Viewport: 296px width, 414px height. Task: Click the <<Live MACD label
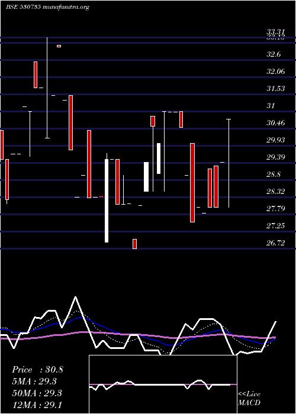pos(249,398)
